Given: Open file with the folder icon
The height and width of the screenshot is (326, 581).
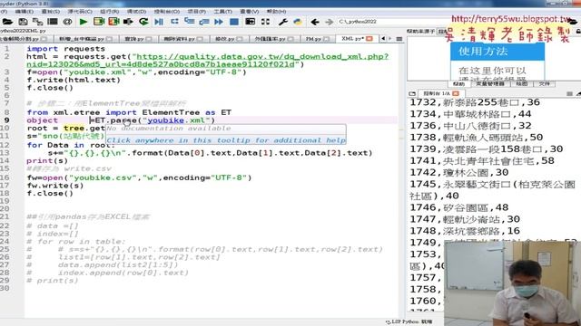Looking at the screenshot, I should tap(7, 22).
